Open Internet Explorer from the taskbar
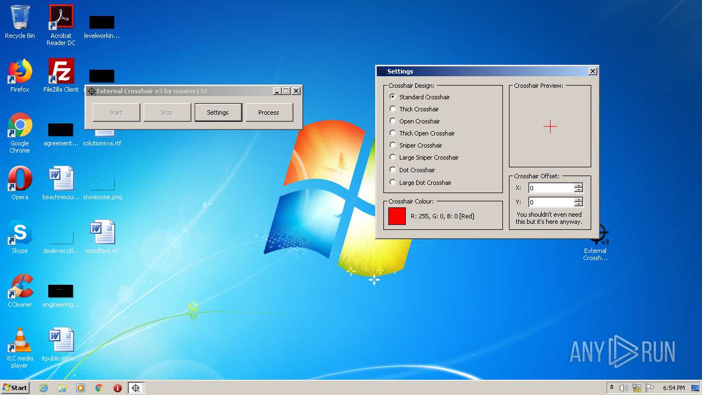 coord(43,388)
